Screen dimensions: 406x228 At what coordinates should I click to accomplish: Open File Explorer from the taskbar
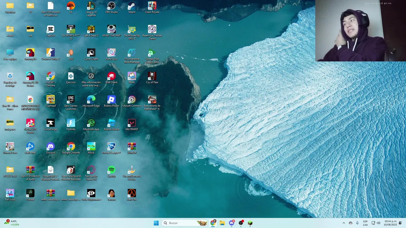222,223
